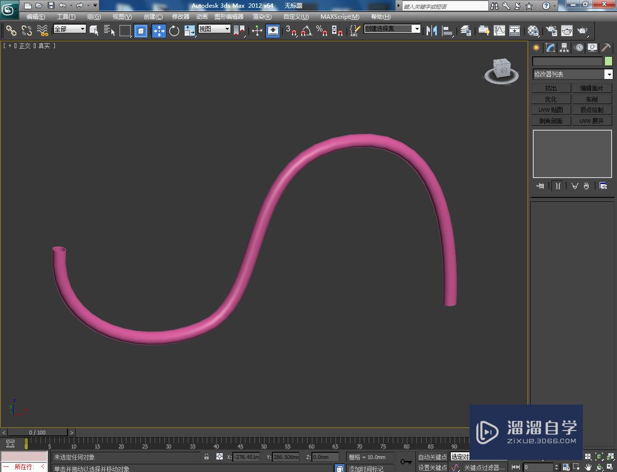
Task: Click the Unlink Selection tool
Action: (27, 30)
